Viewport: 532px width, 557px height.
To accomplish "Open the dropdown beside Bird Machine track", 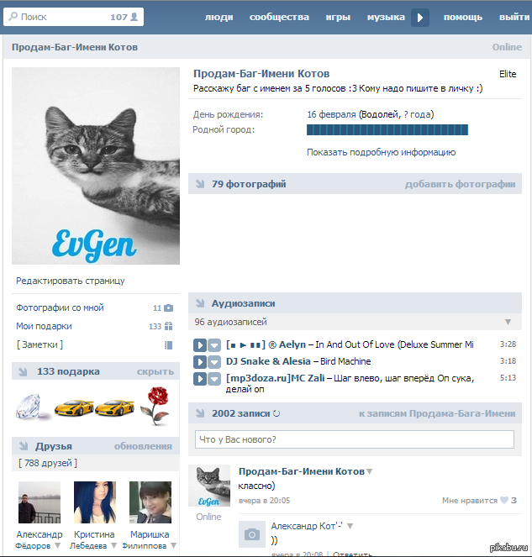I will tap(214, 361).
